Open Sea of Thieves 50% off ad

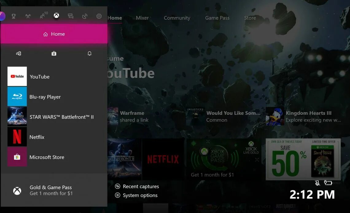pyautogui.click(x=303, y=159)
